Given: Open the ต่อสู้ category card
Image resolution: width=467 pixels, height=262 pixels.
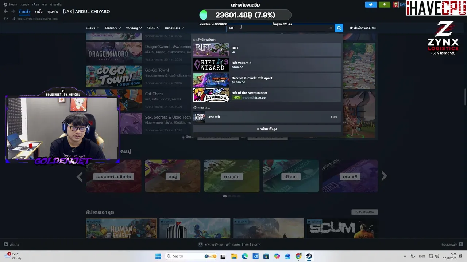Looking at the screenshot, I should [173, 176].
